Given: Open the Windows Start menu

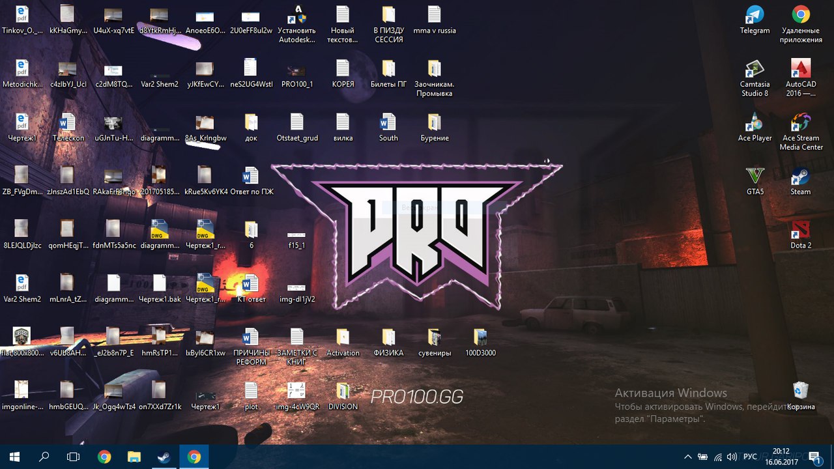Looking at the screenshot, I should 14,457.
